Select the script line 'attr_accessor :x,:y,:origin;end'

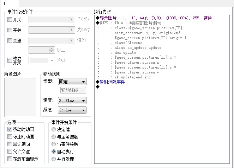pyautogui.click(x=148, y=33)
